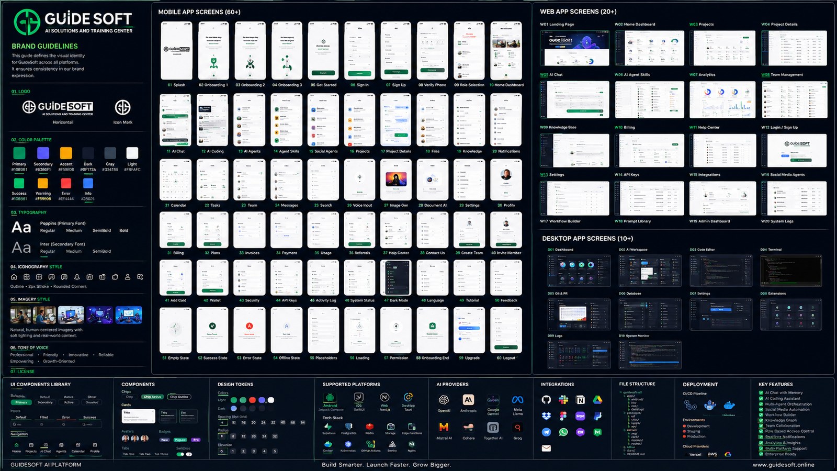Click the Secondary button sample
837x471 pixels.
[45, 402]
